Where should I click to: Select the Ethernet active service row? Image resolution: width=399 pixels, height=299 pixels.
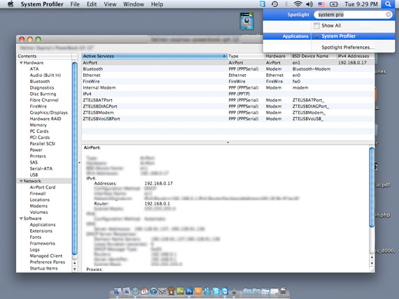click(x=227, y=75)
